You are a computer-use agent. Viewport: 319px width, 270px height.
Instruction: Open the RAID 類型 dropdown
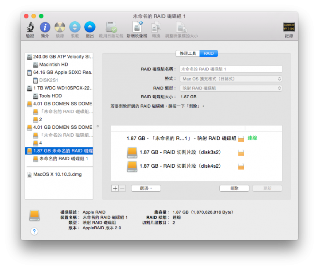click(231, 88)
